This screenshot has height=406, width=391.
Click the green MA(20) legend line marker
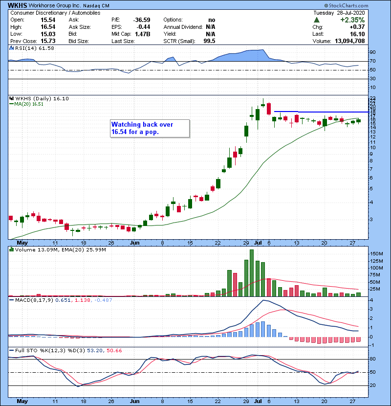click(12, 104)
